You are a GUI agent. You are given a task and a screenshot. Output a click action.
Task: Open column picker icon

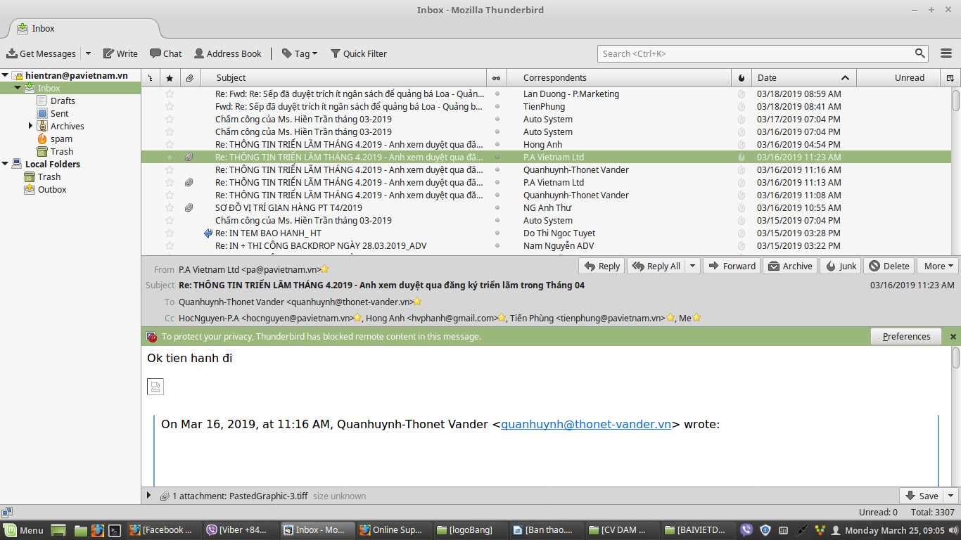[x=950, y=77]
